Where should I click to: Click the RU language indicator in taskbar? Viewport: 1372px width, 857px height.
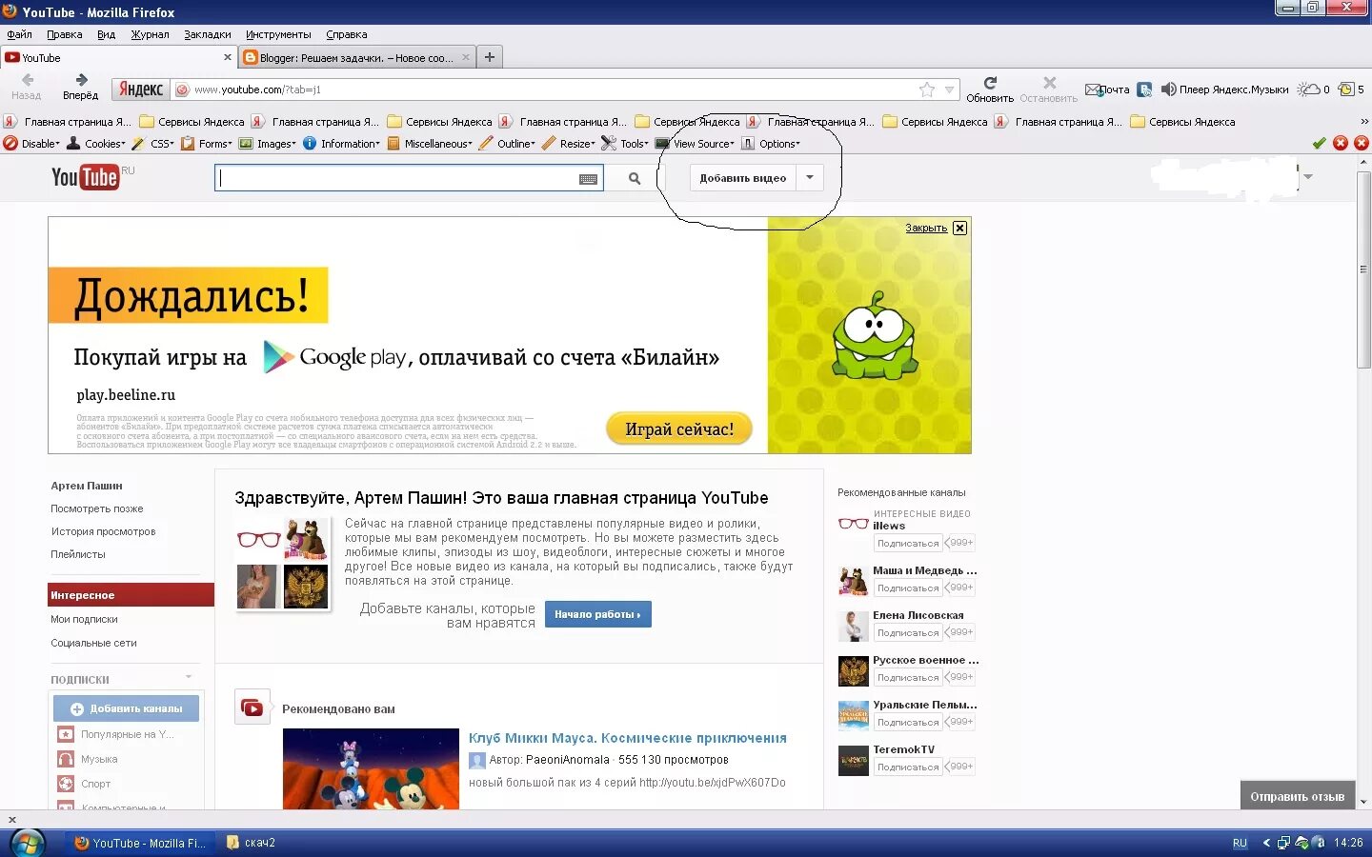point(1240,843)
